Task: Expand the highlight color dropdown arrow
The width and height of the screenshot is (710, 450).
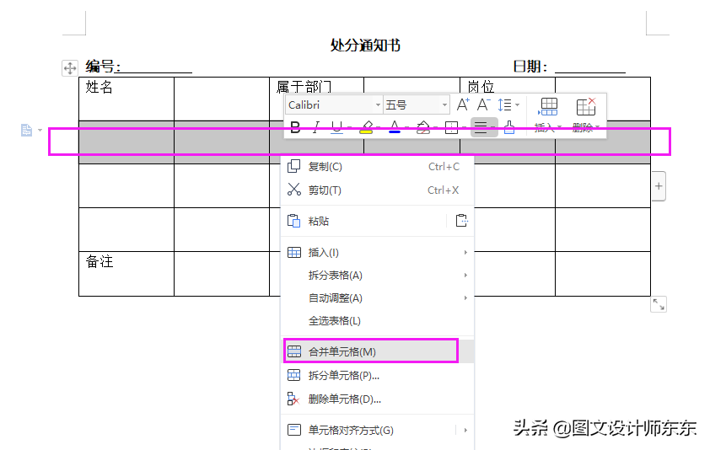Action: tap(378, 127)
